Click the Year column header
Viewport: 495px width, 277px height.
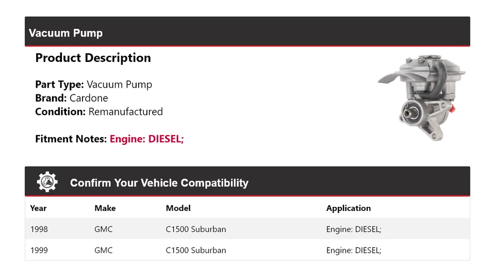[38, 208]
